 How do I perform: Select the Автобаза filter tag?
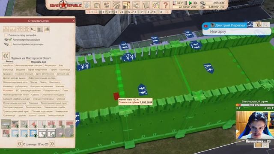click(8, 65)
